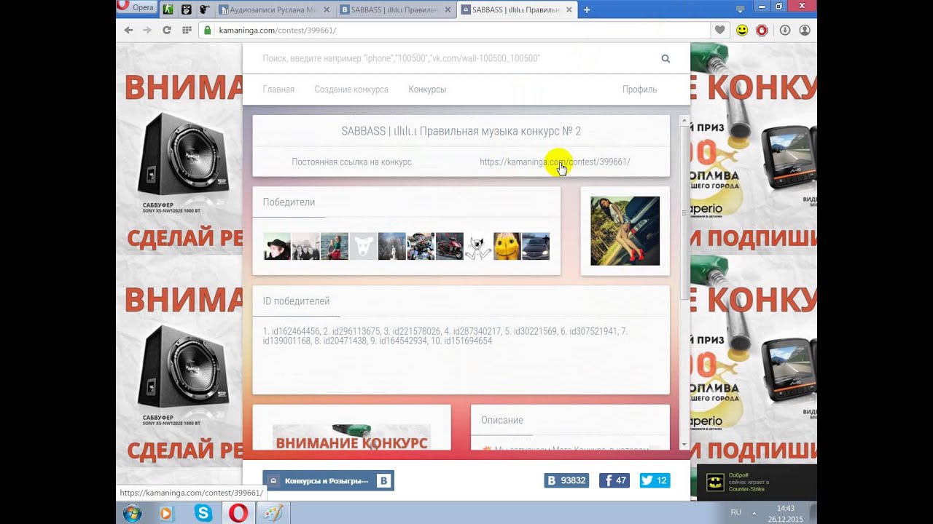
Task: Open the user profile extension icon
Action: point(805,30)
